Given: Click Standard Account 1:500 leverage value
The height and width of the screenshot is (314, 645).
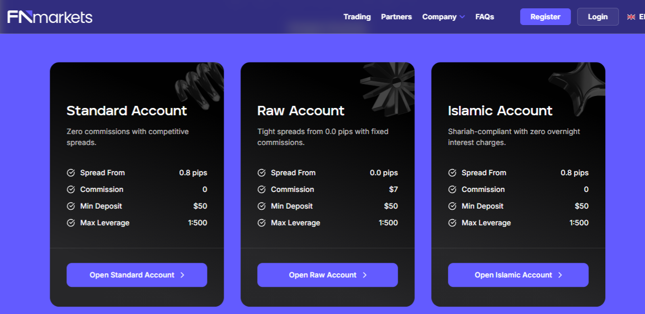Looking at the screenshot, I should (198, 223).
